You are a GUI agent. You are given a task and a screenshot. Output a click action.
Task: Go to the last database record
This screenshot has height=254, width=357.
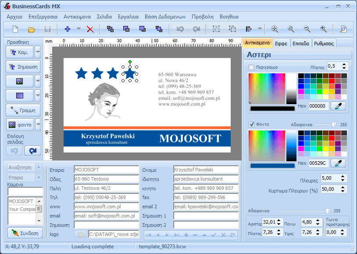pos(176,235)
